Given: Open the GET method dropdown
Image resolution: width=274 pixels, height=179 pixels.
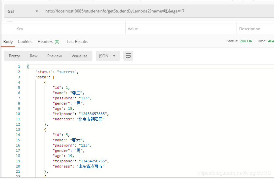Looking at the screenshot, I should click(x=23, y=11).
